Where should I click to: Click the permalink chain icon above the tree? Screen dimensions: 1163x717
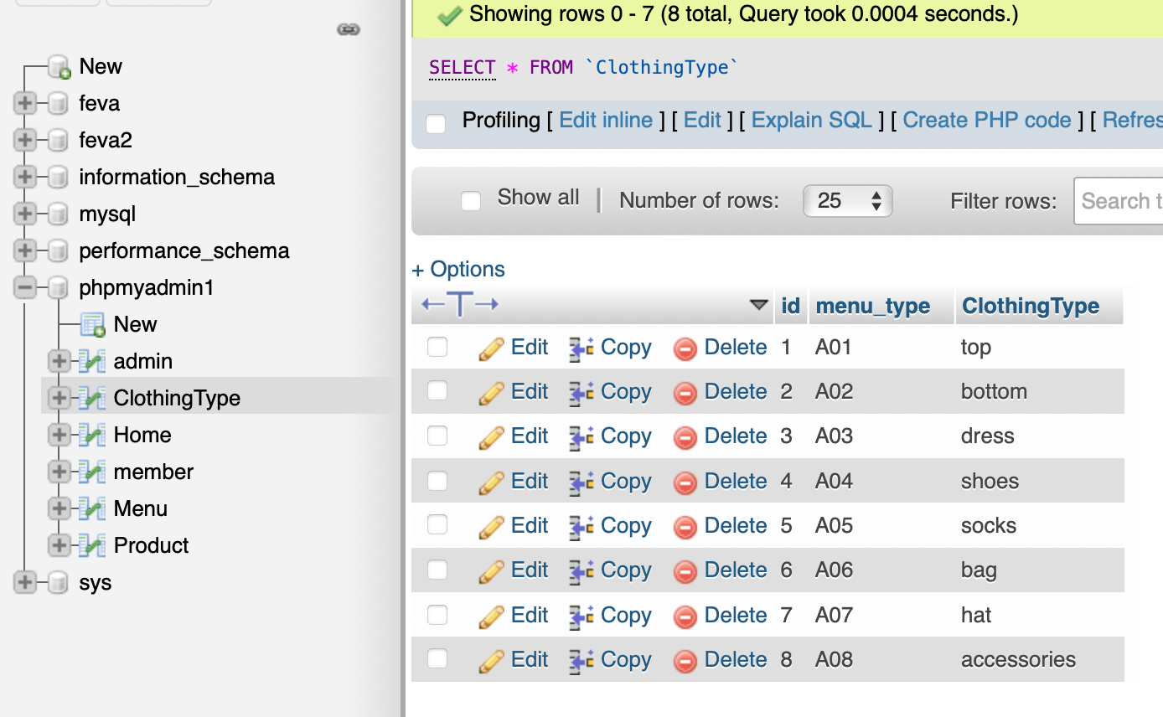pyautogui.click(x=348, y=28)
